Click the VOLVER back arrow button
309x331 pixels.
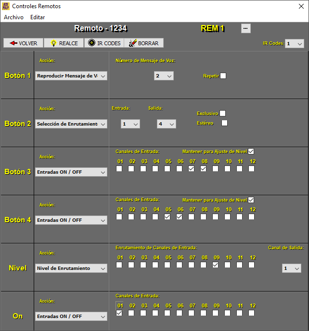pyautogui.click(x=24, y=43)
